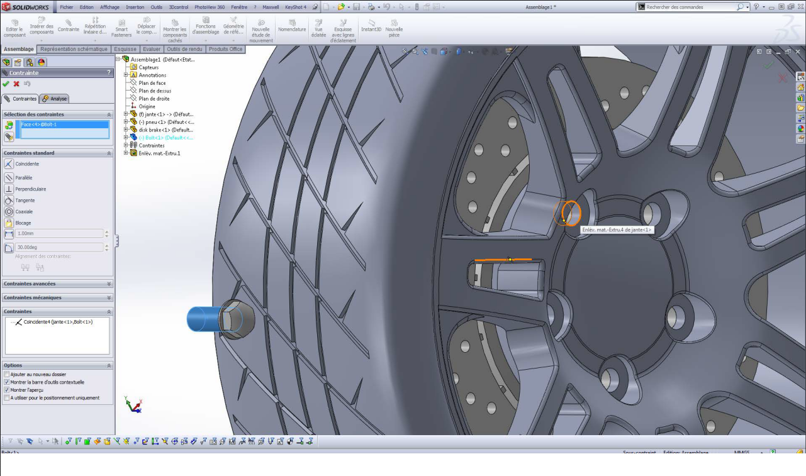Expand the disk brake<1> tree node

126,130
